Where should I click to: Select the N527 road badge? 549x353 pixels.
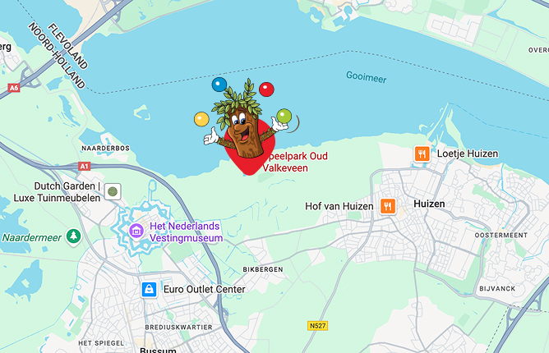[317, 326]
